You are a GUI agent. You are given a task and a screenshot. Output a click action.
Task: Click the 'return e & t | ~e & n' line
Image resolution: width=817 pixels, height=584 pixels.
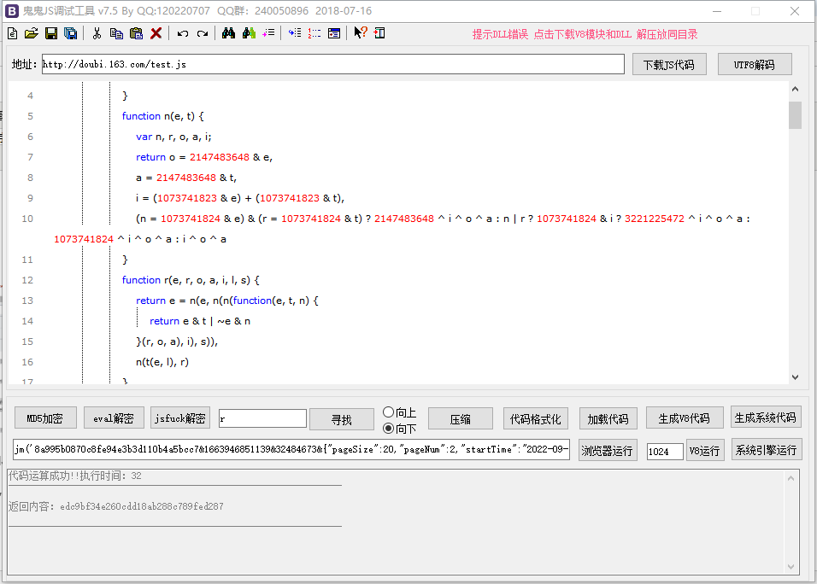[200, 321]
